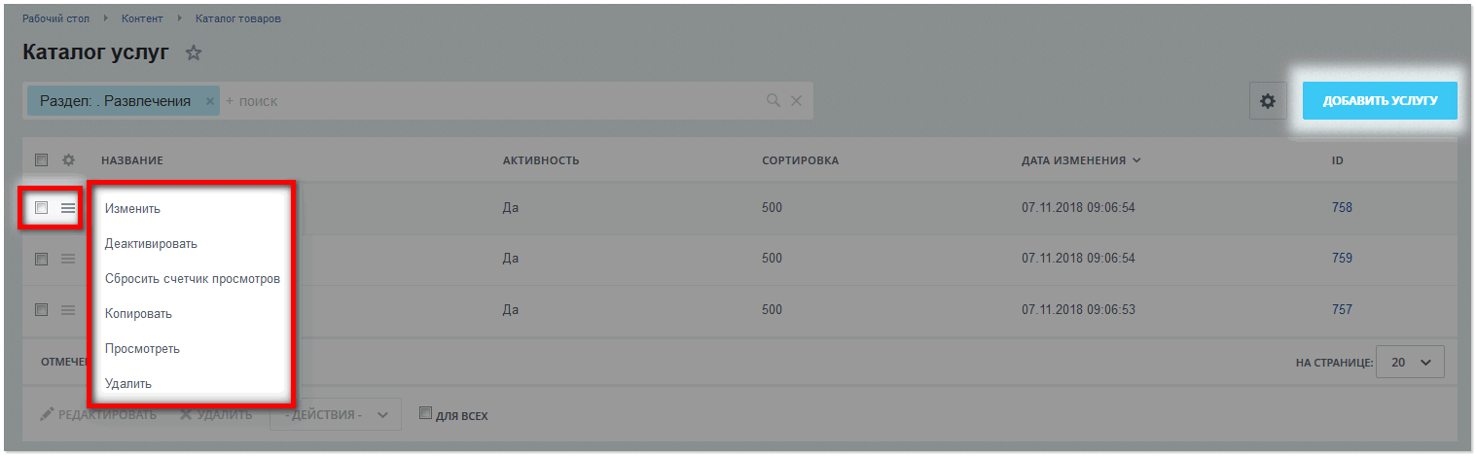Expand the На странице 20 dropdown
This screenshot has height=456, width=1476.
point(1411,362)
